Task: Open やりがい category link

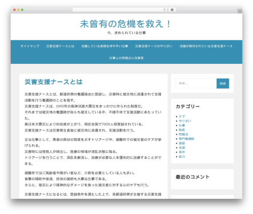Action: (x=185, y=121)
